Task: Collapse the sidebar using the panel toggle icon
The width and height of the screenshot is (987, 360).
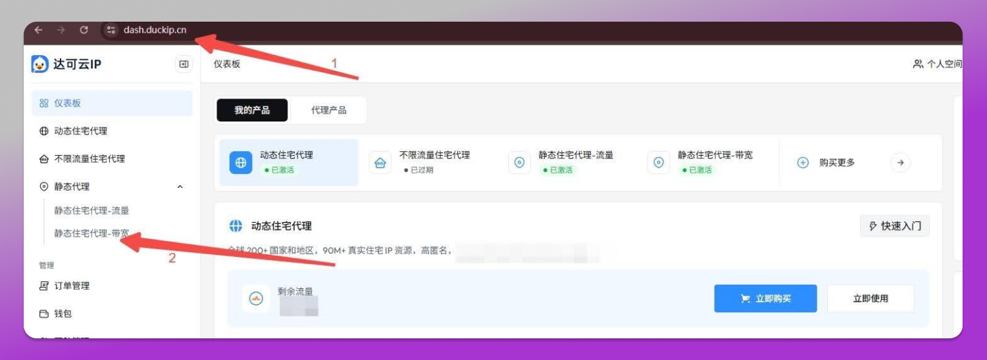Action: [184, 64]
